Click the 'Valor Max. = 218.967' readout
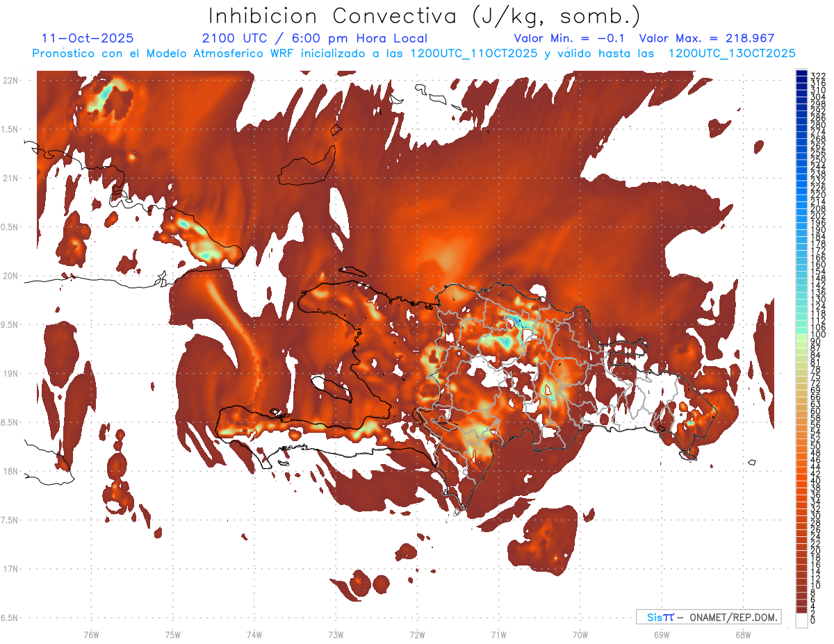The image size is (834, 644). [x=707, y=39]
